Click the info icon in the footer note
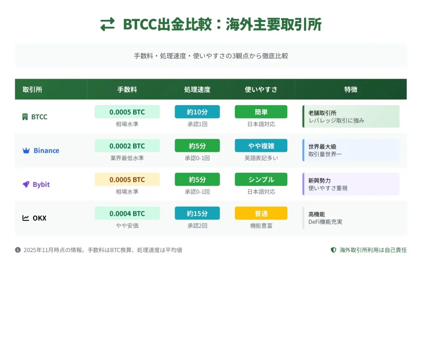This screenshot has width=422, height=338. [18, 250]
